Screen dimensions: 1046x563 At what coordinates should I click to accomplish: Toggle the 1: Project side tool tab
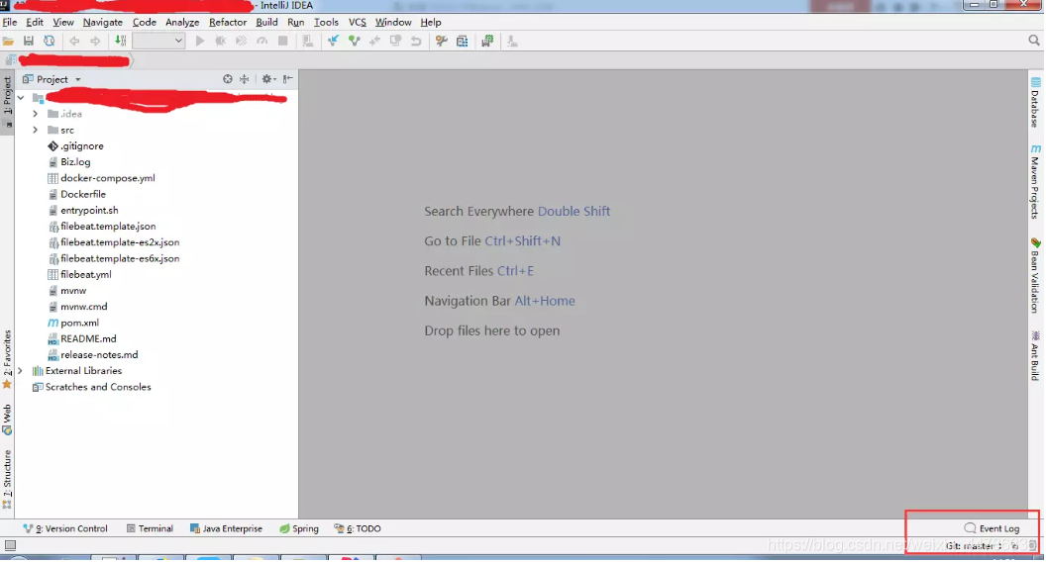click(x=7, y=102)
